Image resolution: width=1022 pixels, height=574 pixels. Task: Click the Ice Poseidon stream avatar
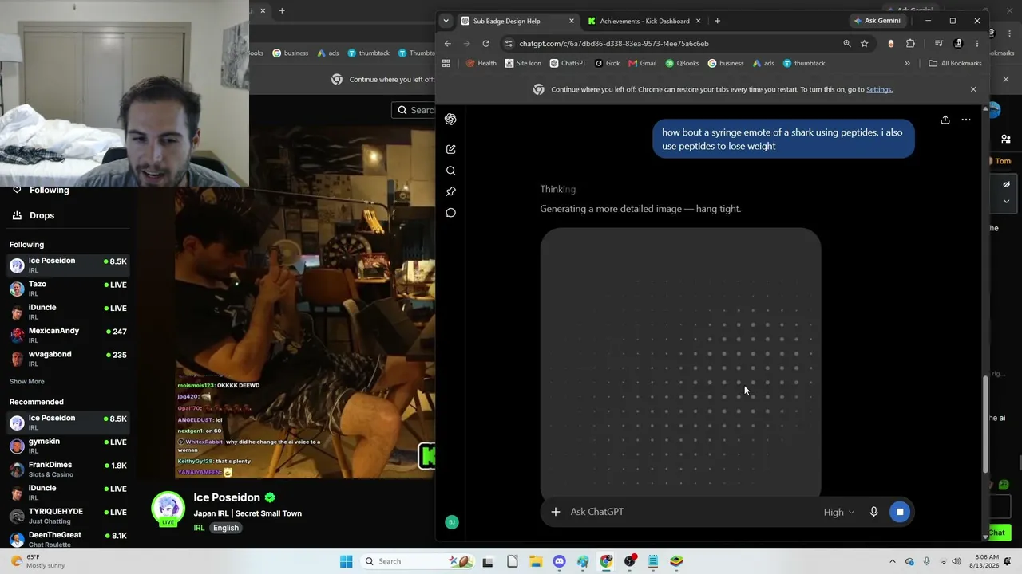click(x=168, y=509)
